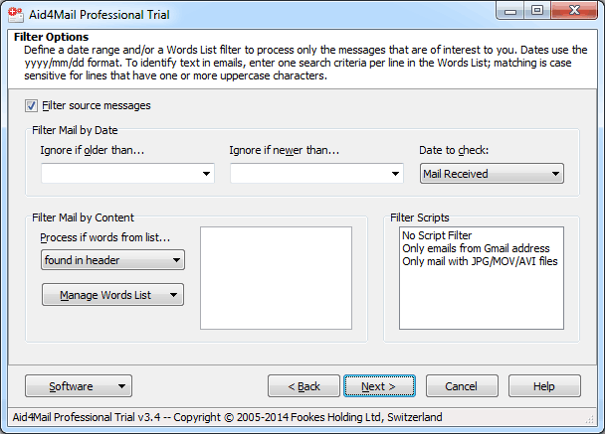605x434 pixels.
Task: Select Only mail with JPG/MOV/AVI files script
Action: click(480, 261)
